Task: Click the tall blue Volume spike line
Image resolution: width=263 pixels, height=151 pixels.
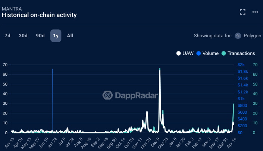Action: tap(52, 101)
